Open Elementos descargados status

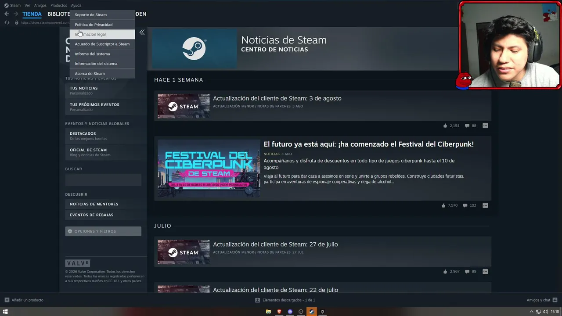point(289,300)
